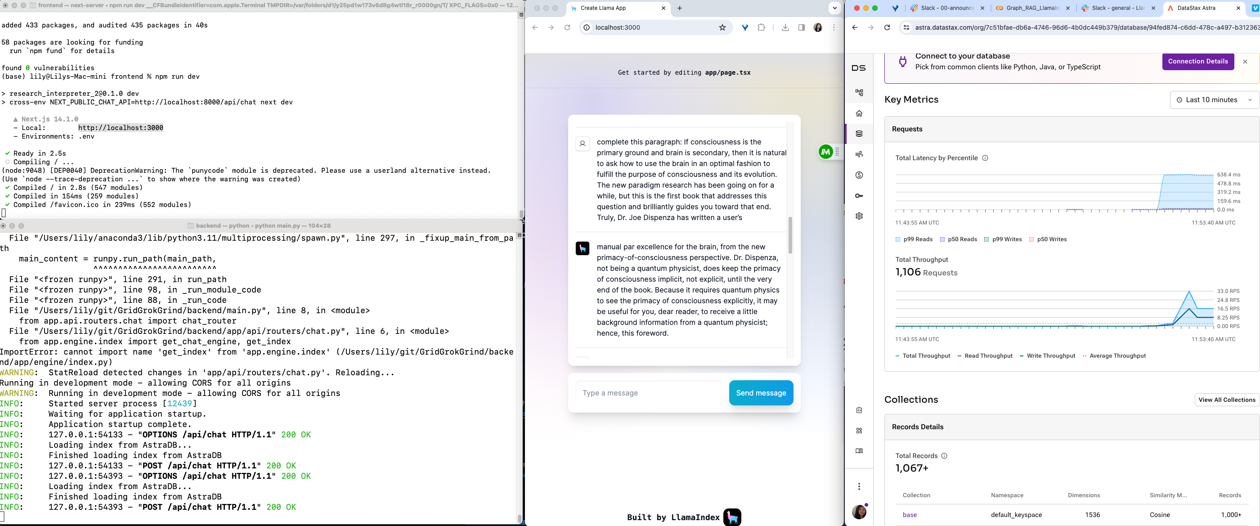
Task: Open the Tokens key icon
Action: point(859,196)
